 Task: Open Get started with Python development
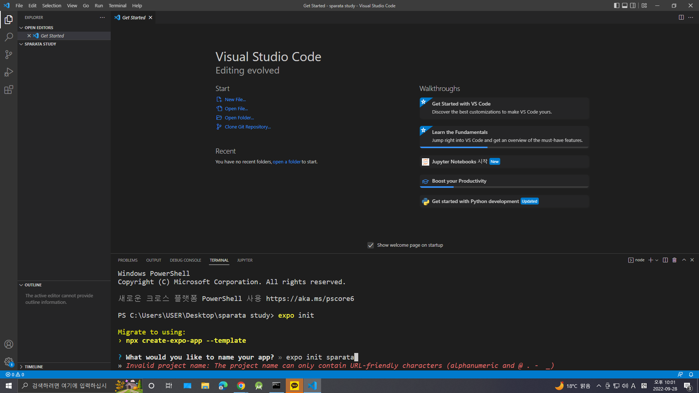[x=504, y=201]
